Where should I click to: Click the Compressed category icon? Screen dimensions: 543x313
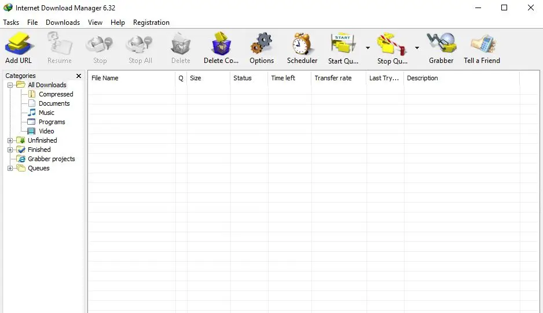pyautogui.click(x=31, y=94)
